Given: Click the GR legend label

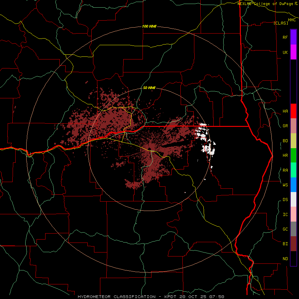Looking at the screenshot, I should pos(285,126).
